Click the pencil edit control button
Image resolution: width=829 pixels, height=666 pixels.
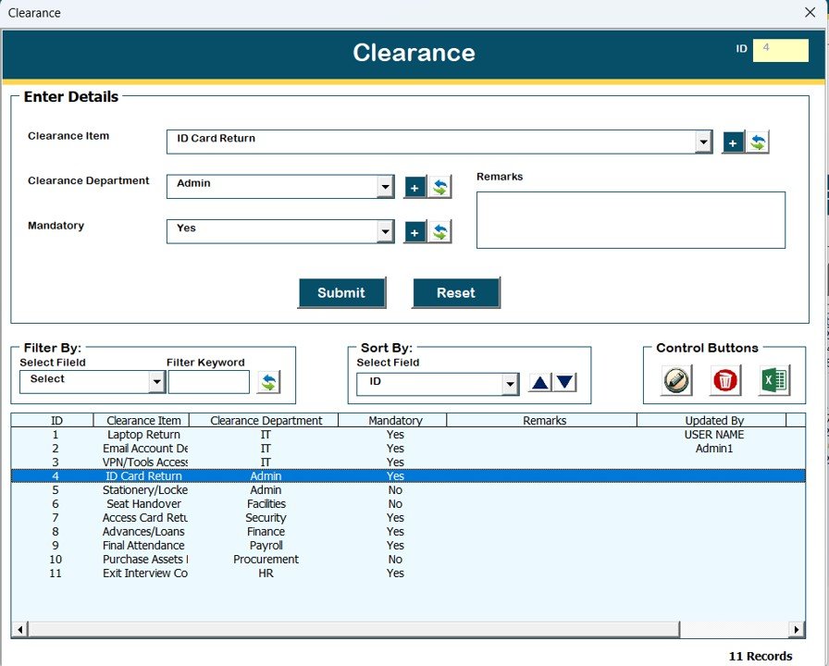[x=674, y=379]
